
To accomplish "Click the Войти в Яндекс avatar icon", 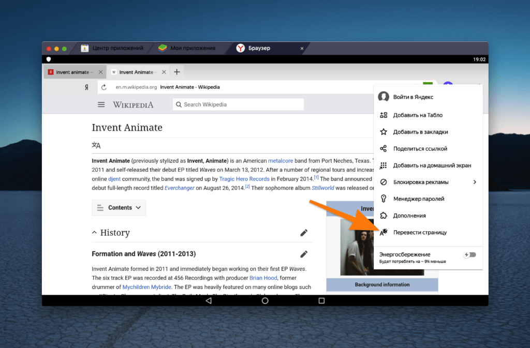I will (x=384, y=97).
